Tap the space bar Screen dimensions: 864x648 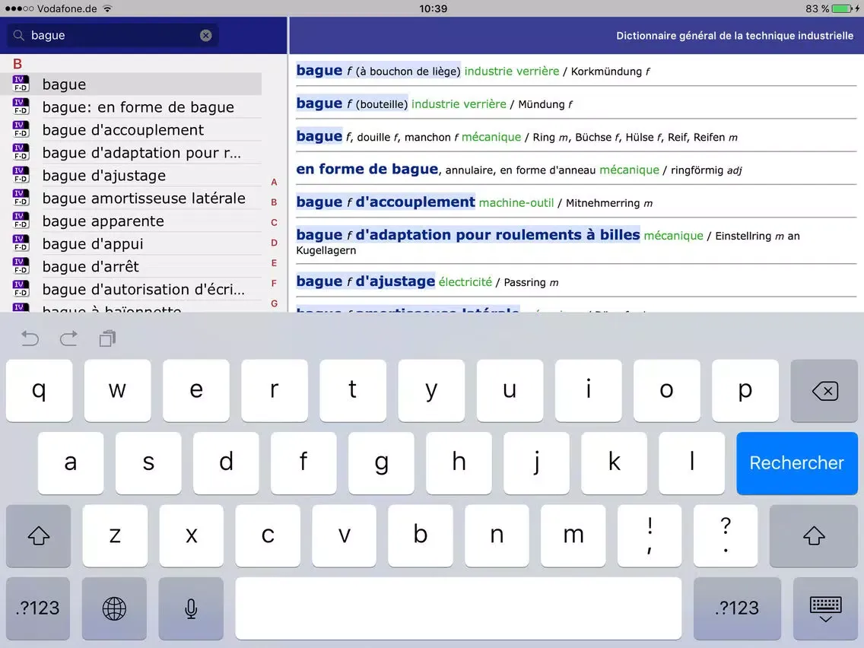458,608
